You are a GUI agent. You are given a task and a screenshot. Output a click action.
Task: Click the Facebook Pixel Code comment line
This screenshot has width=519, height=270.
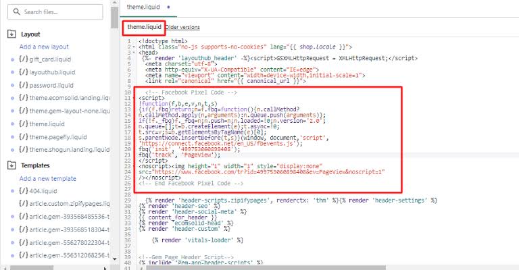click(x=191, y=92)
